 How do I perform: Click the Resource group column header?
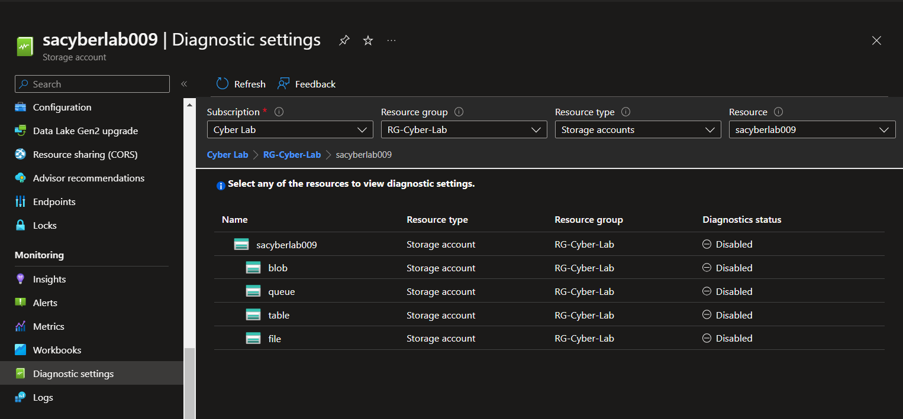coord(589,219)
